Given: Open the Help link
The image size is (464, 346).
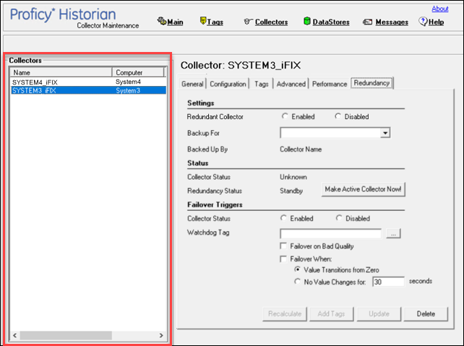Looking at the screenshot, I should click(436, 22).
